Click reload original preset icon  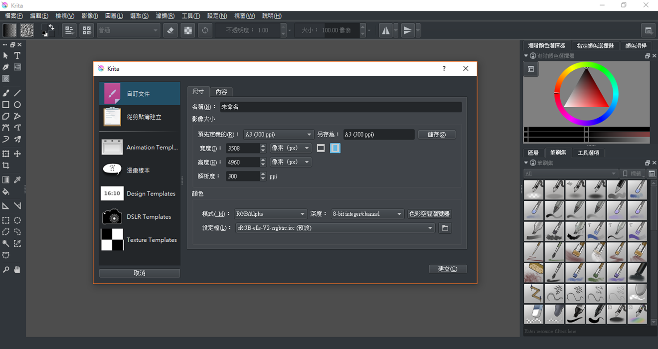point(205,30)
